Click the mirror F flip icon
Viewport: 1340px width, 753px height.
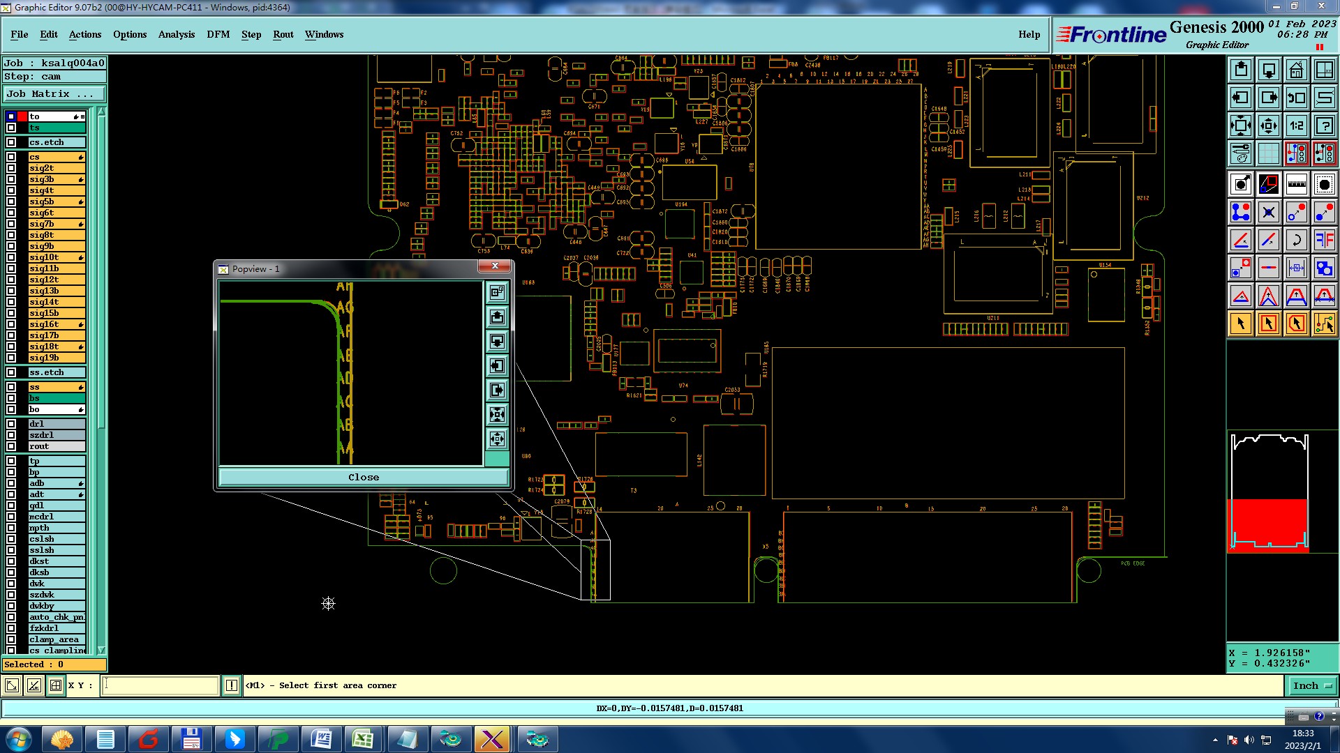point(1324,240)
